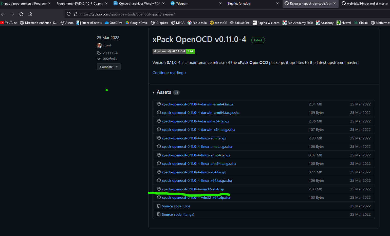The width and height of the screenshot is (390, 236).
Task: Download Source code (zip)
Action: tap(176, 206)
